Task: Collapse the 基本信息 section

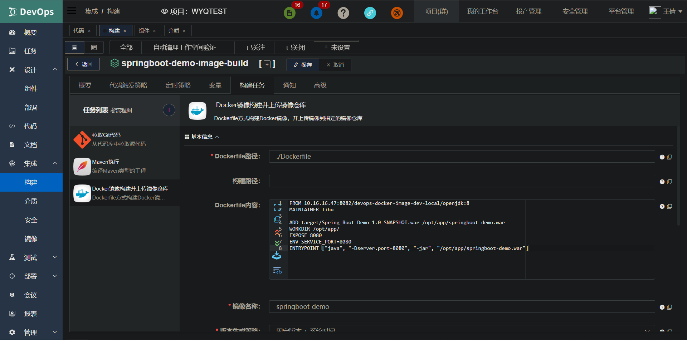Action: 218,137
